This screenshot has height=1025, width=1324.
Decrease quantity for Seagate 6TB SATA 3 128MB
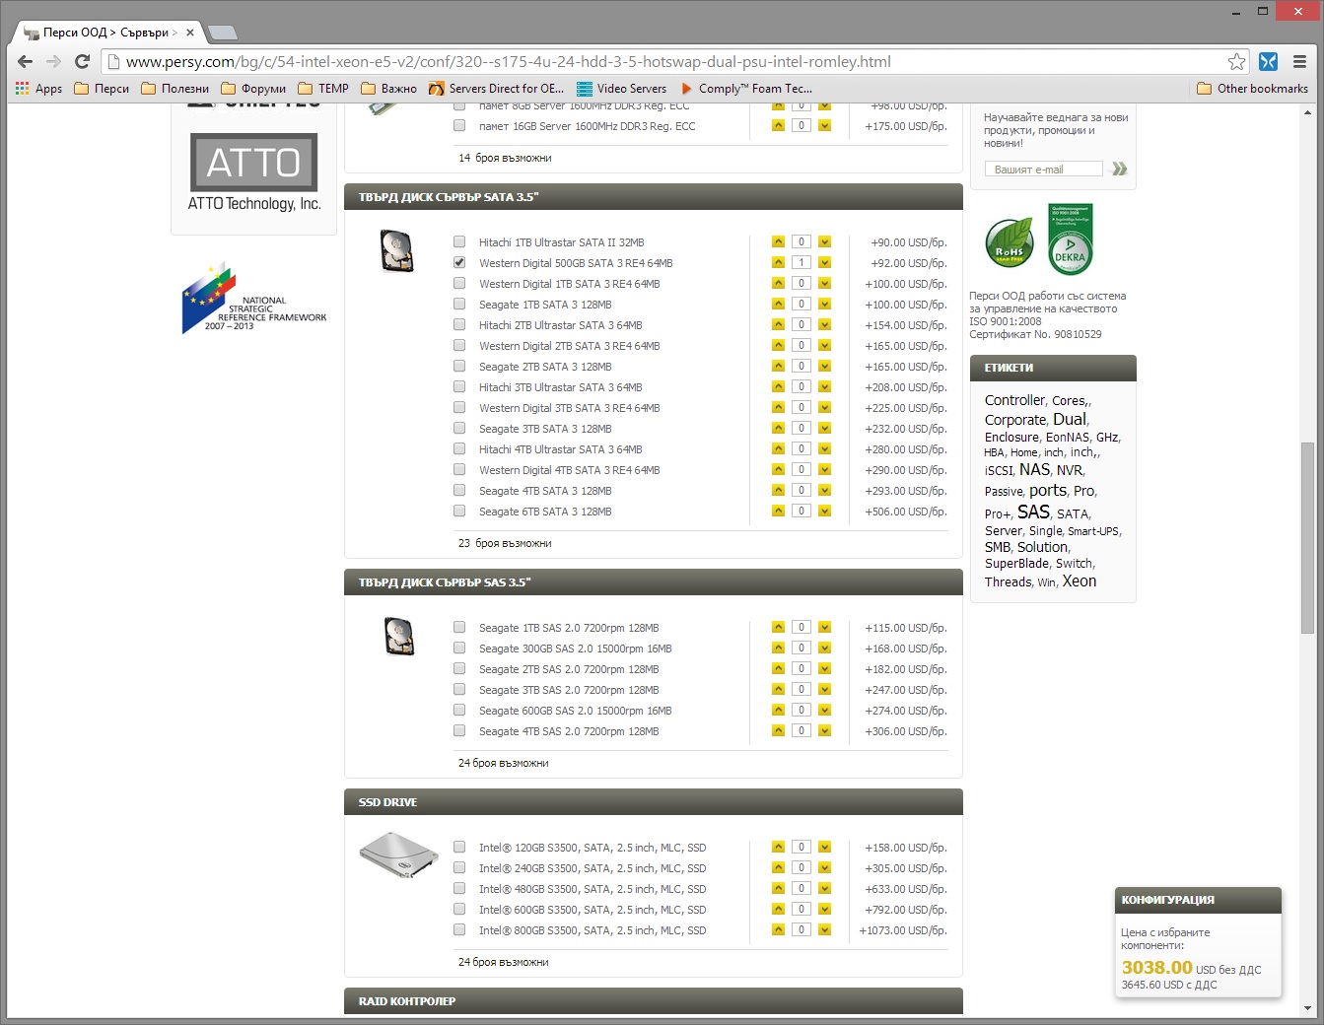click(x=824, y=511)
